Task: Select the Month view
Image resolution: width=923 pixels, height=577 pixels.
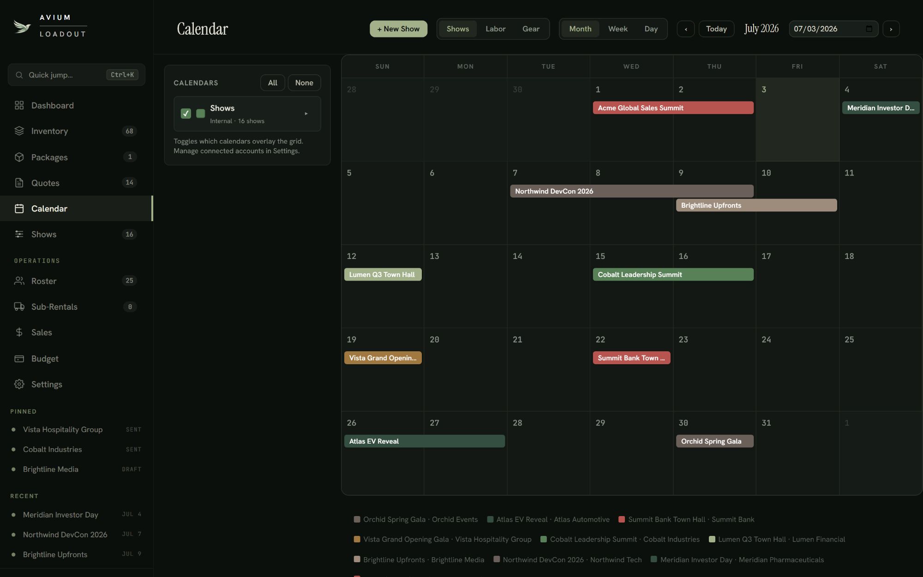Action: tap(580, 29)
